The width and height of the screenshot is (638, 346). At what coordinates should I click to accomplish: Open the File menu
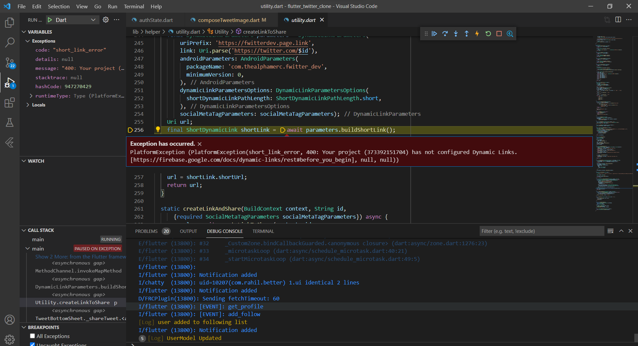(x=21, y=6)
